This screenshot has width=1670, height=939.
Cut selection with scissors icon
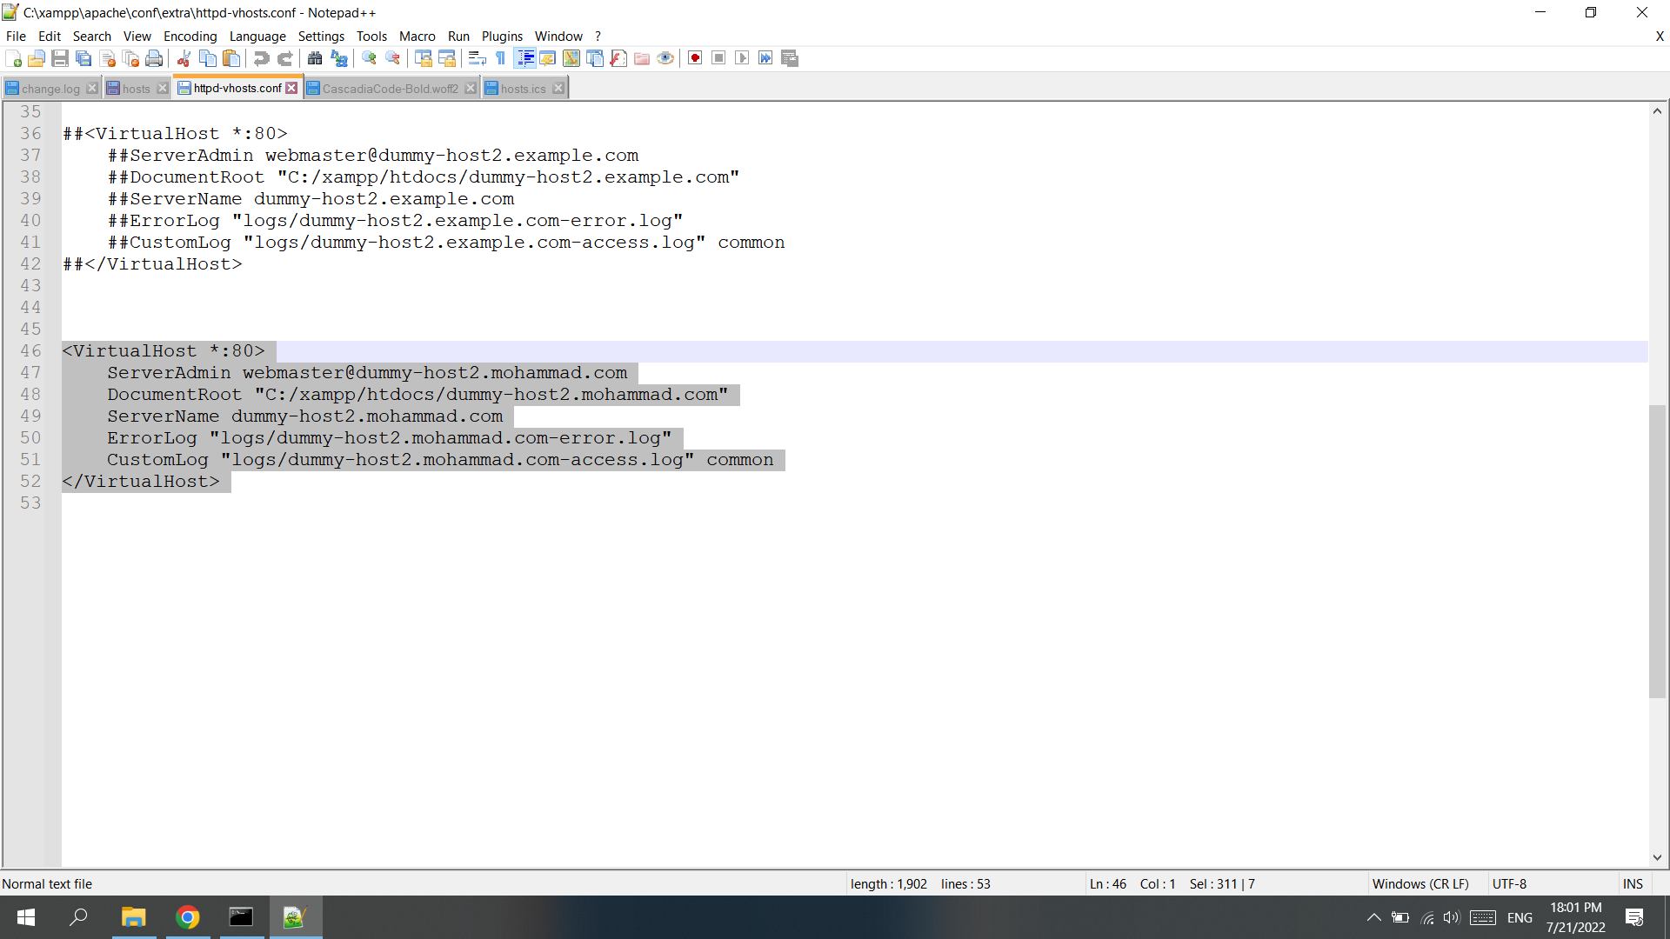pos(184,58)
